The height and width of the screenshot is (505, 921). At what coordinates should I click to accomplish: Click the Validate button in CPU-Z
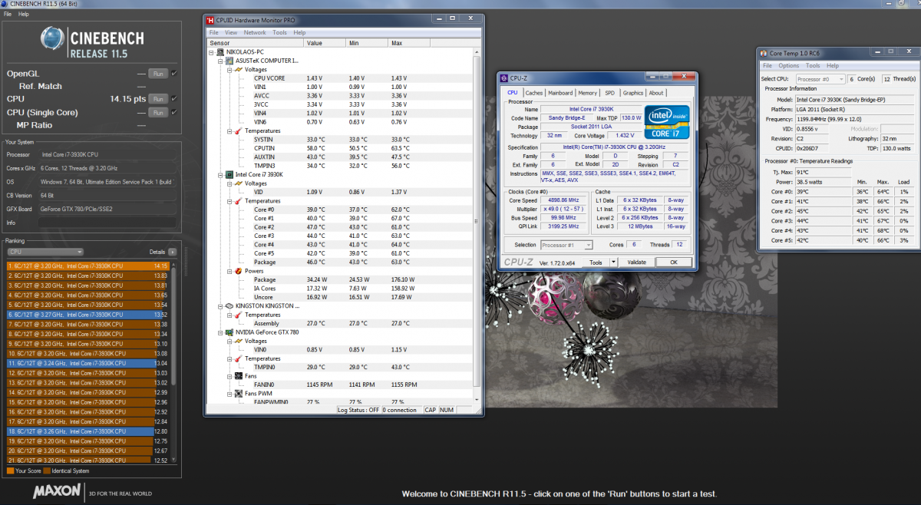pos(637,262)
